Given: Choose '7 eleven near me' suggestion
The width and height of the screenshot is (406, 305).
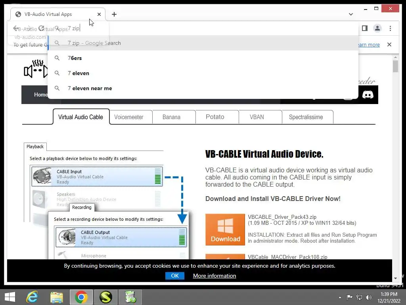Looking at the screenshot, I should (203, 88).
